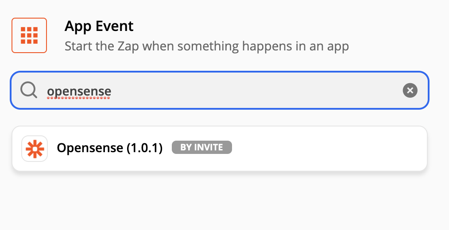Screen dimensions: 449x230
Task: Click the square tile around Opensense logo
Action: coord(35,149)
